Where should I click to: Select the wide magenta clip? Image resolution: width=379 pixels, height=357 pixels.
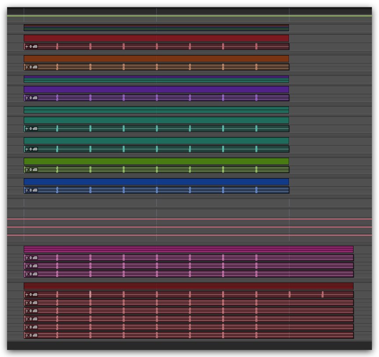click(188, 249)
